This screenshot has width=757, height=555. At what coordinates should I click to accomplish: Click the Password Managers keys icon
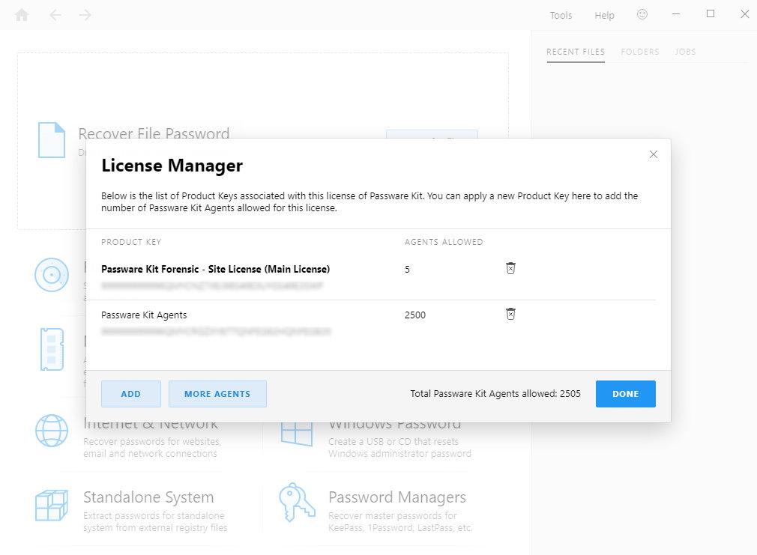pyautogui.click(x=297, y=503)
